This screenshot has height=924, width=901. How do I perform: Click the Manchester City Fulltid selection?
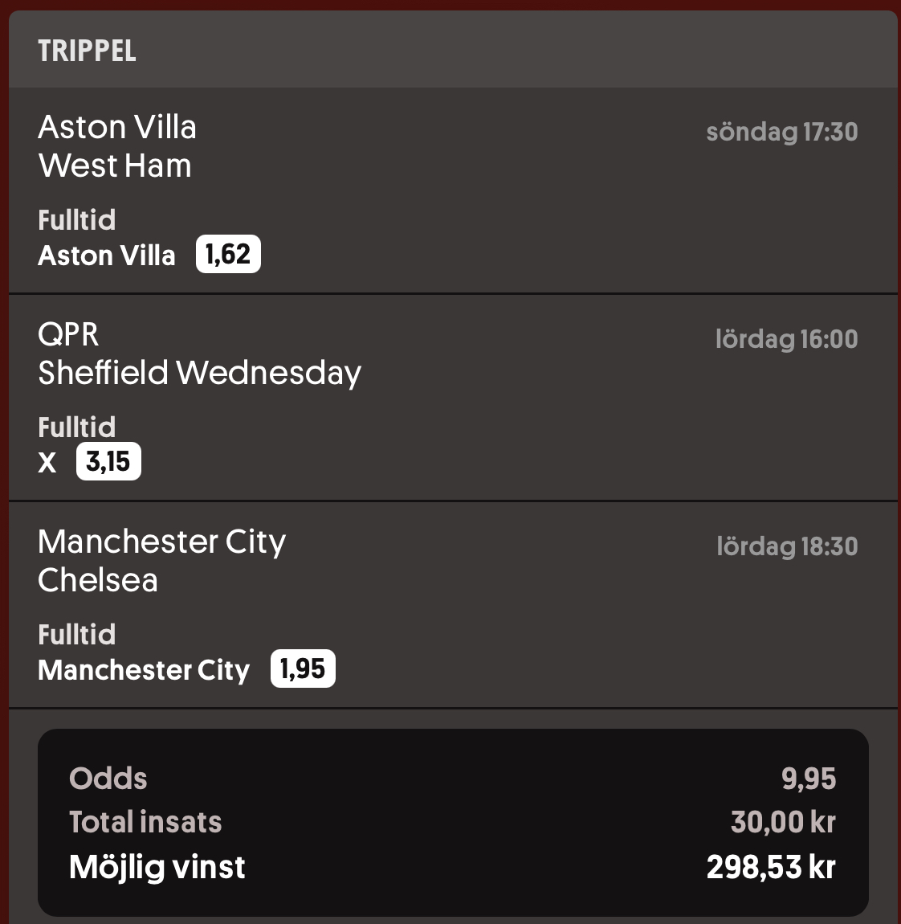point(144,670)
